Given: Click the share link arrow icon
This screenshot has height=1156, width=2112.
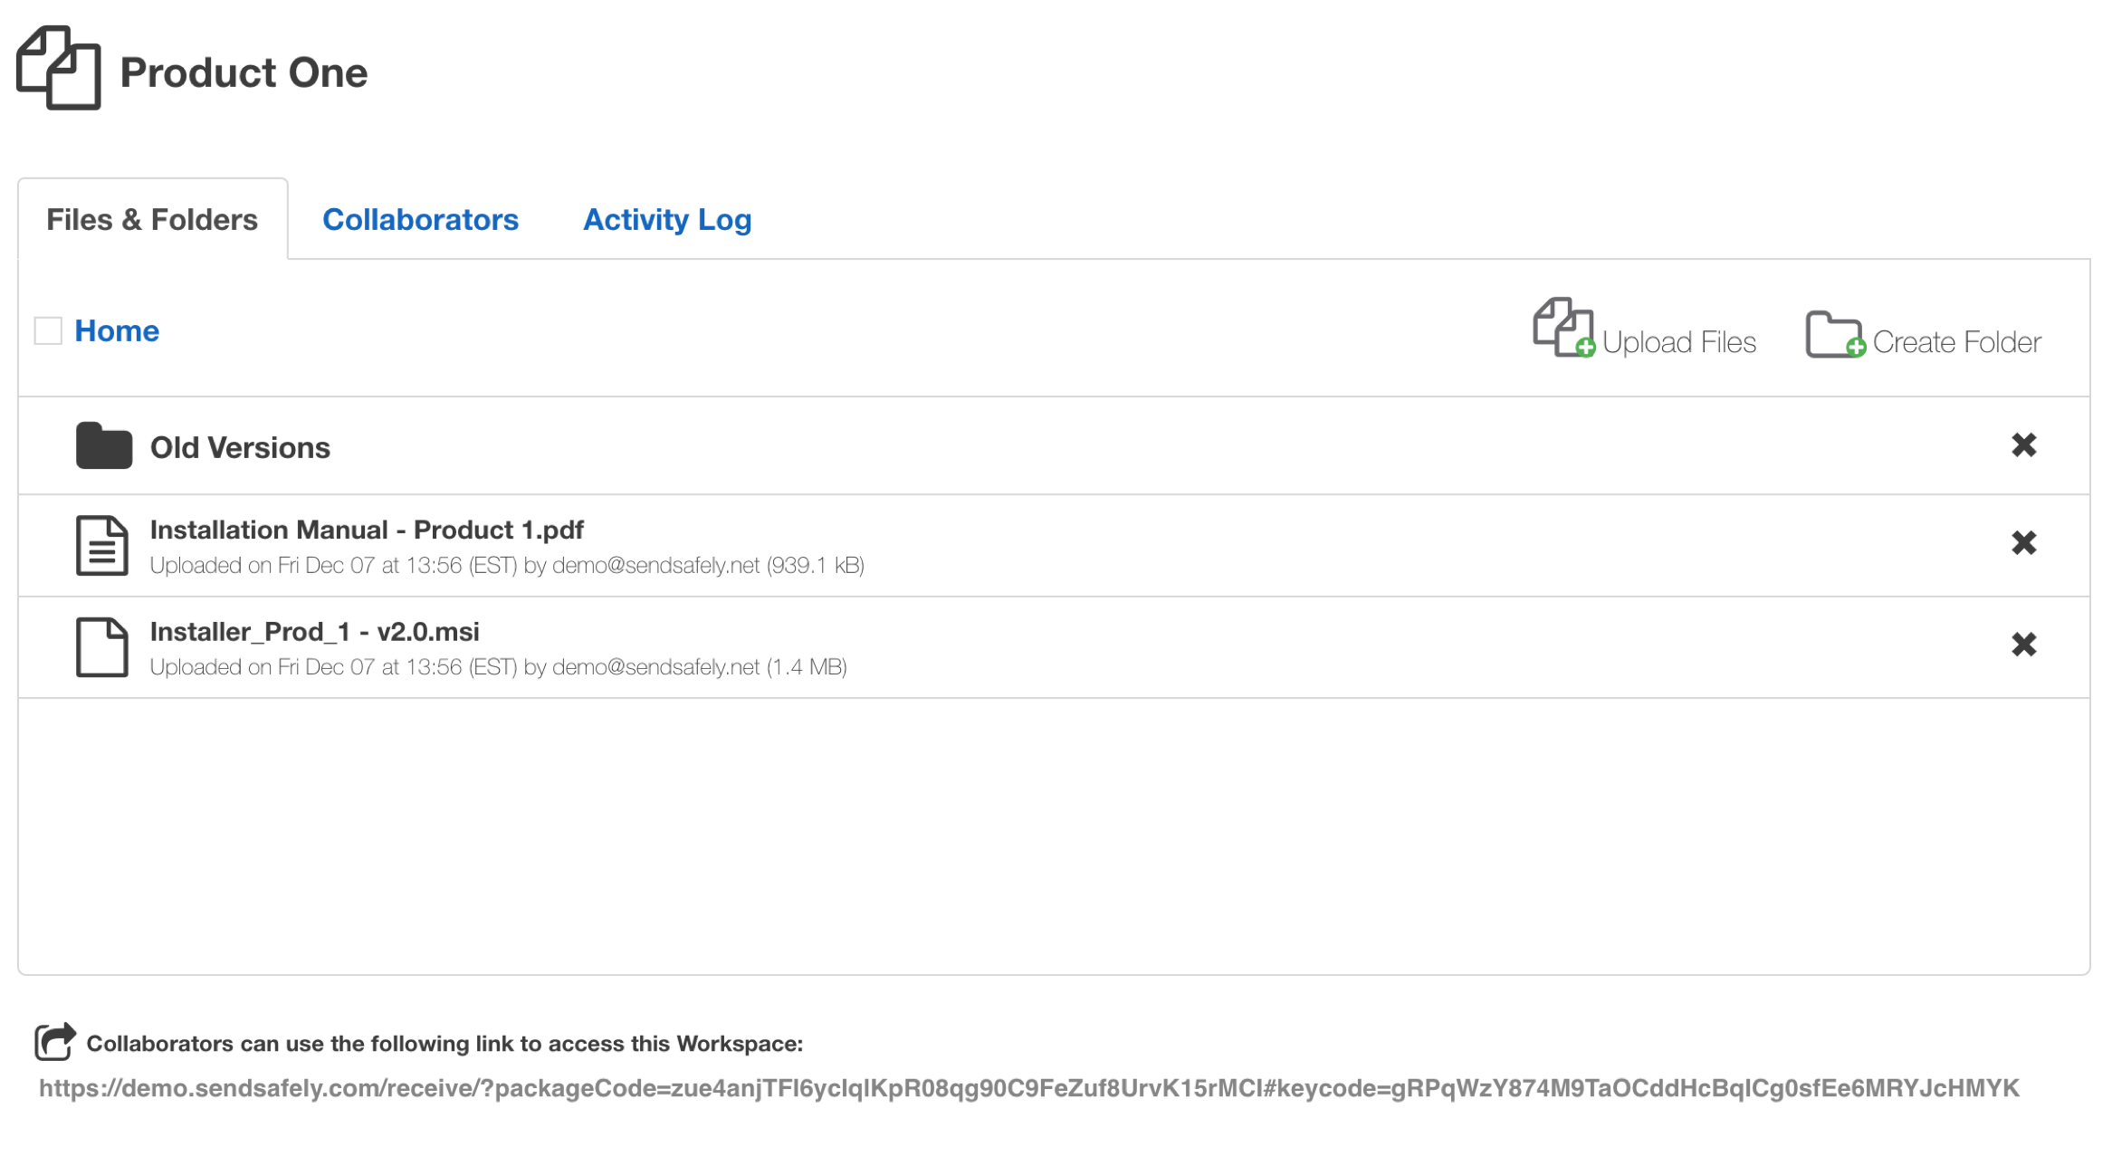Looking at the screenshot, I should [x=54, y=1041].
